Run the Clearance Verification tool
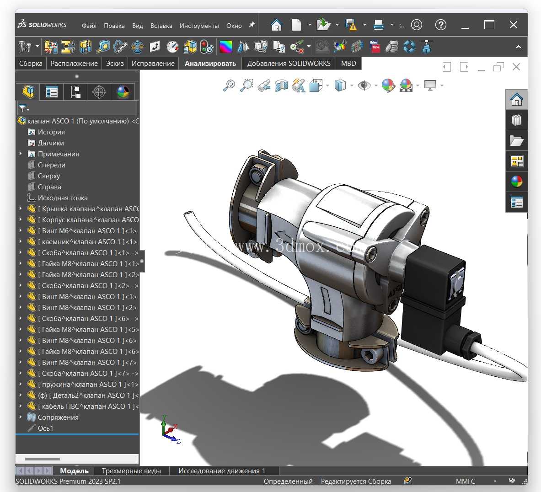541x492 pixels. pos(68,47)
